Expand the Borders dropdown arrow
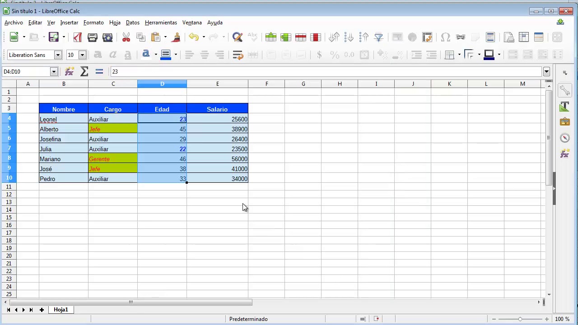The width and height of the screenshot is (578, 325). (459, 55)
